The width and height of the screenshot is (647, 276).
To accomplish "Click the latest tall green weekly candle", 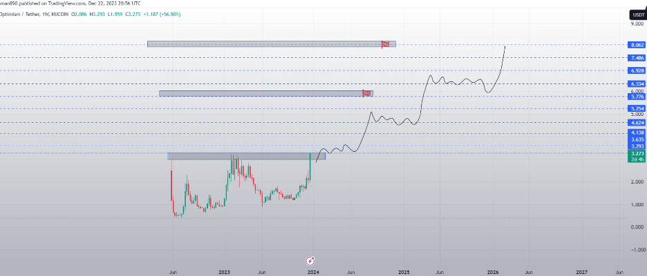I will 310,166.
